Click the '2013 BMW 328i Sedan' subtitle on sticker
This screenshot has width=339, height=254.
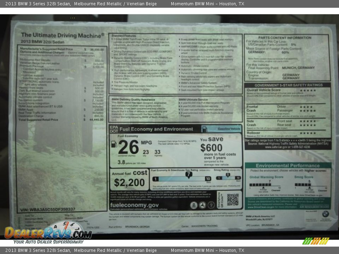coord(43,42)
